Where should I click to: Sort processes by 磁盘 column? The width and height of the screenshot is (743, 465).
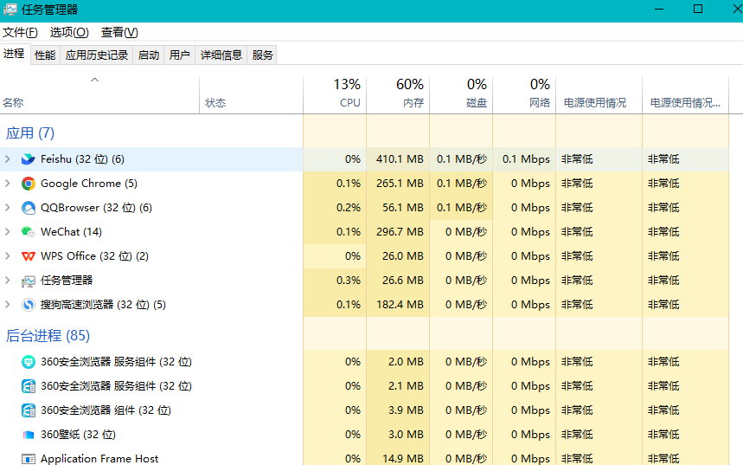(x=461, y=95)
